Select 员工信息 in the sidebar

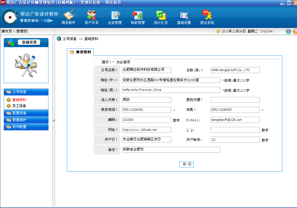pyautogui.click(x=19, y=106)
